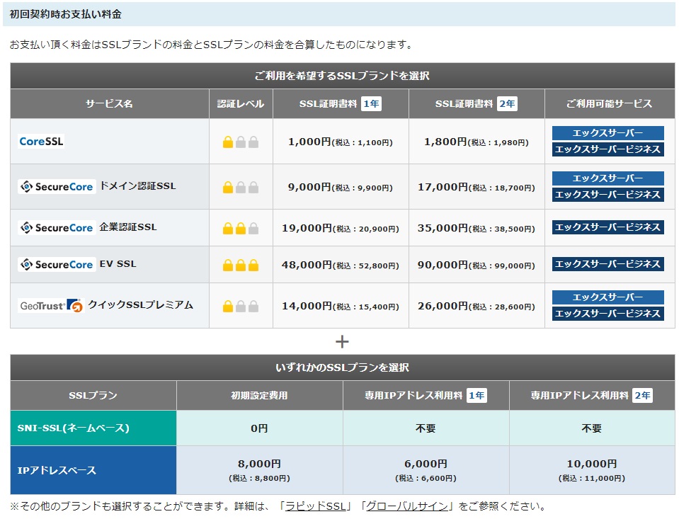This screenshot has width=679, height=519.
Task: Click the SSL証明書料 1年 column header
Action: coord(341,104)
